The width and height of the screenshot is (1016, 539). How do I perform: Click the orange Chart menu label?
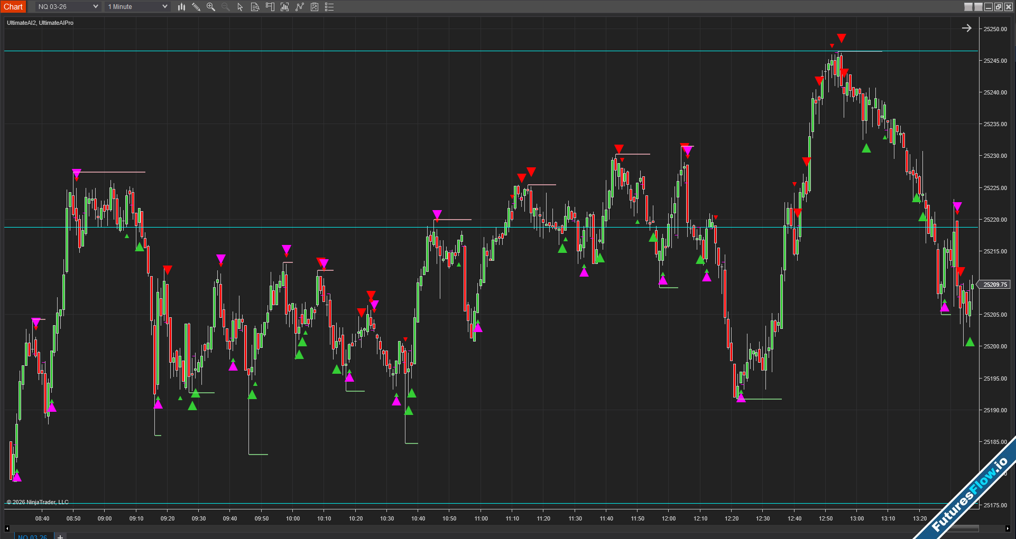(x=13, y=7)
